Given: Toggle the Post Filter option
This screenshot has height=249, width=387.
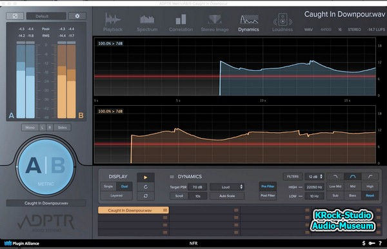Looking at the screenshot, I should (268, 195).
